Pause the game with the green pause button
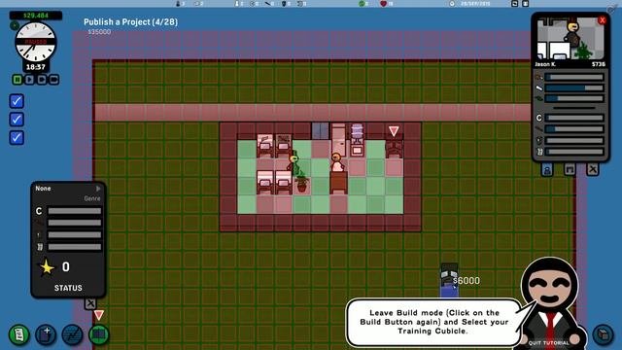The height and width of the screenshot is (350, 622). [x=17, y=80]
